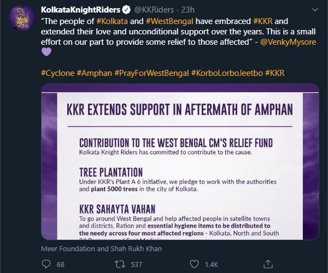The width and height of the screenshot is (328, 273).
Task: Open KolkataKnightRiders profile avatar
Action: (x=22, y=18)
